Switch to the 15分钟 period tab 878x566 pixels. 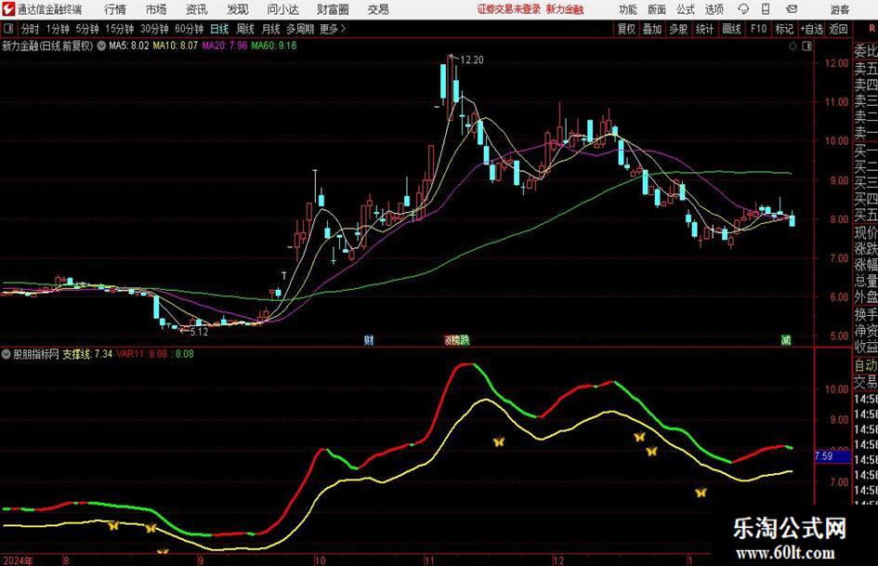coord(119,29)
